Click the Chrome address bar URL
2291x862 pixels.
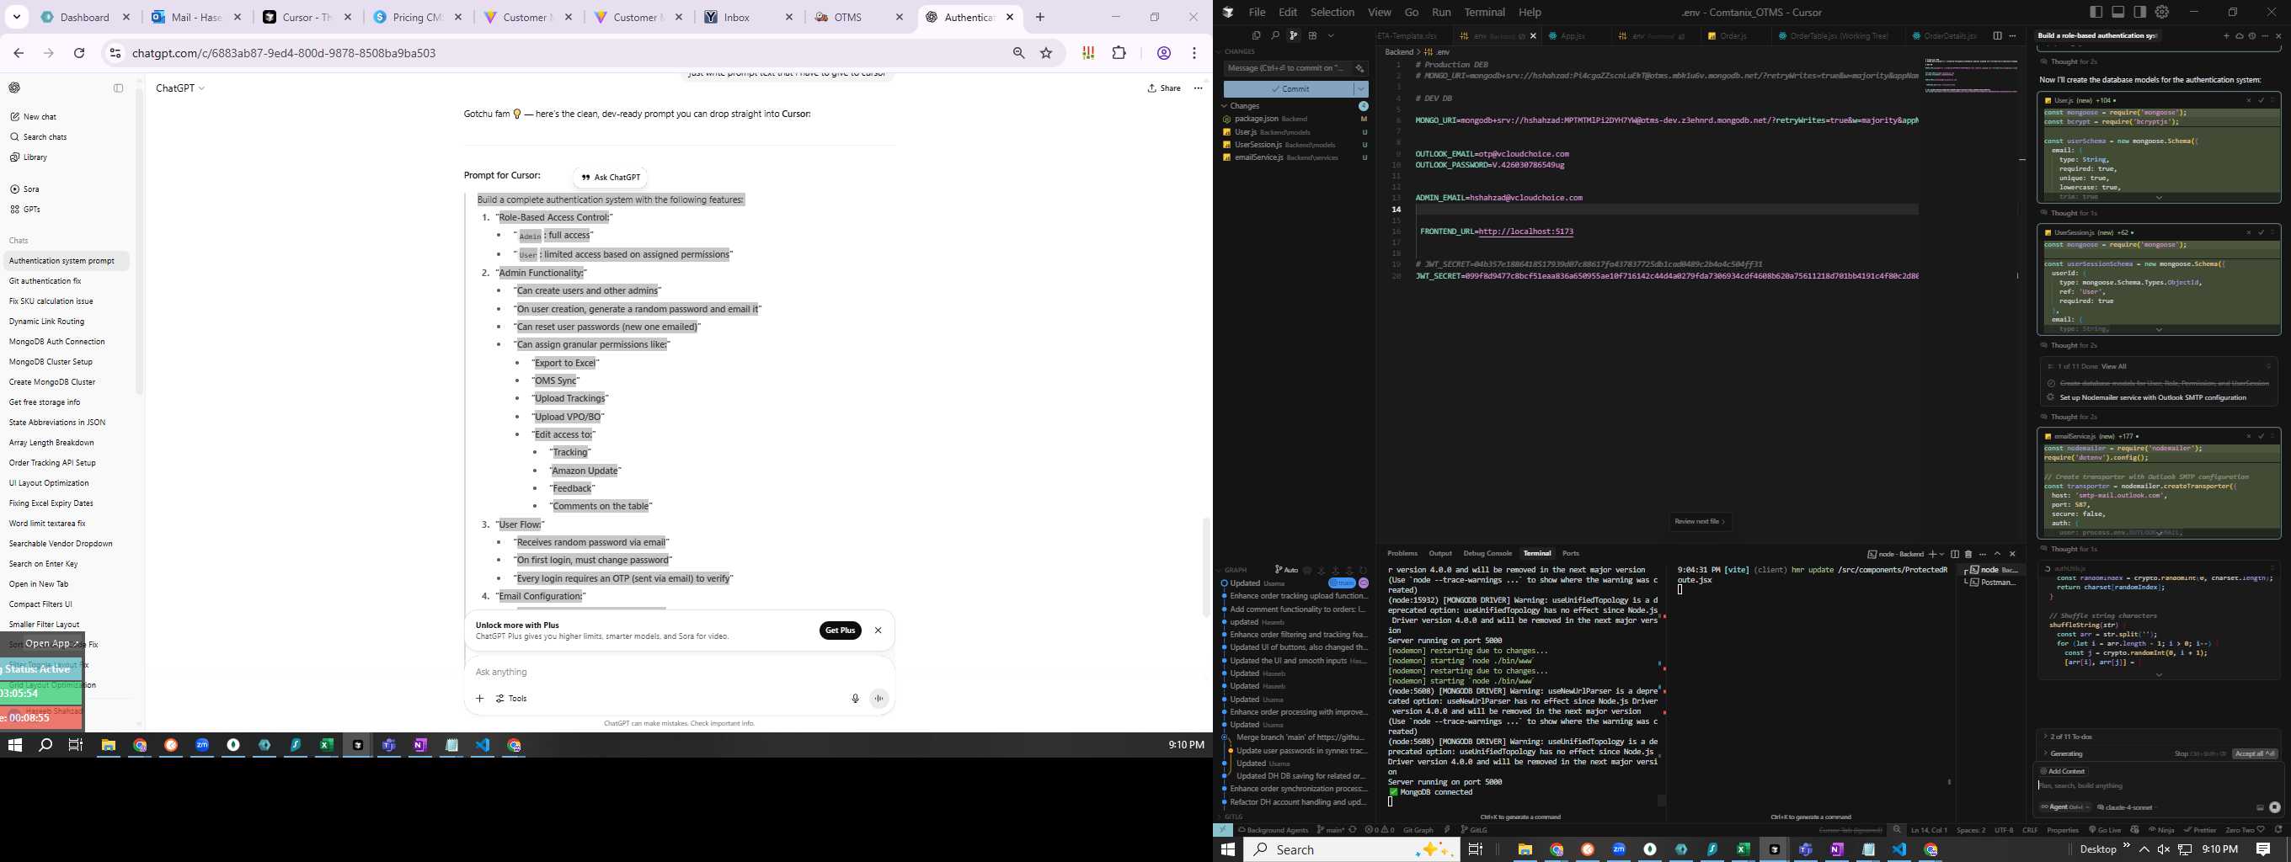284,53
